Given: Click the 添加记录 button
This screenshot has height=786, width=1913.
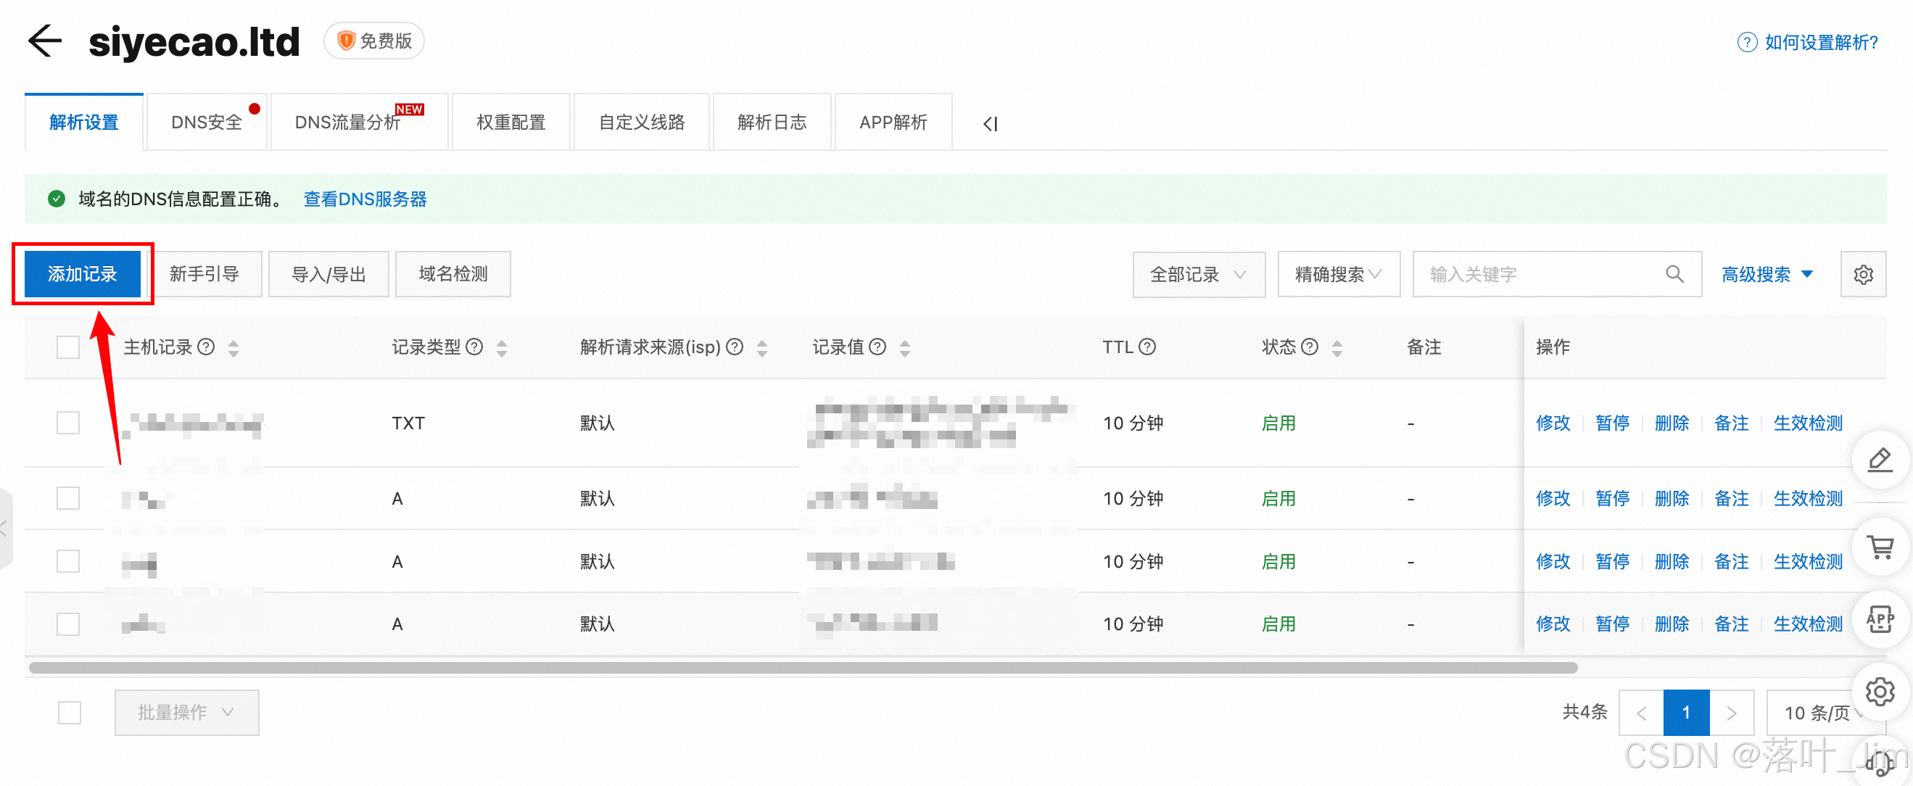Looking at the screenshot, I should click(x=83, y=274).
